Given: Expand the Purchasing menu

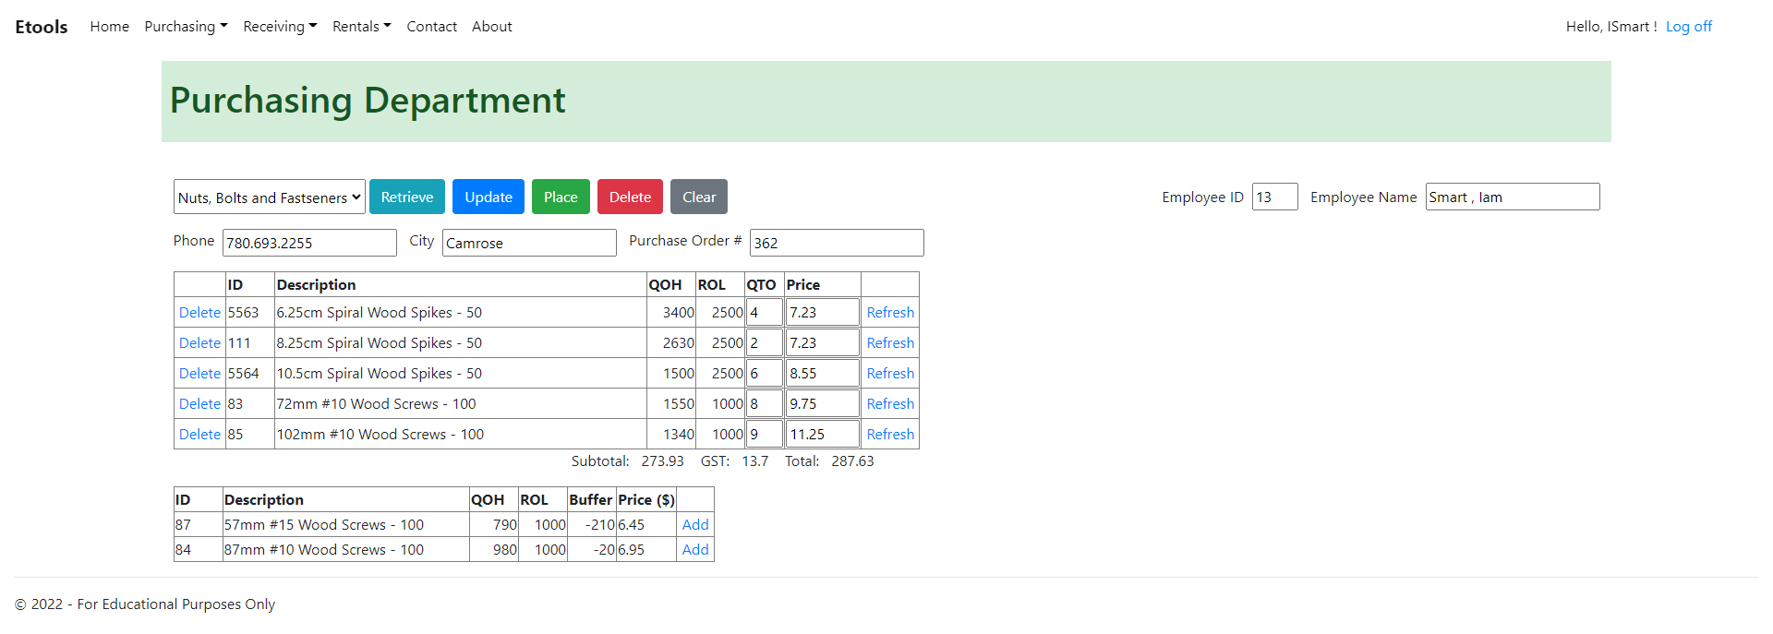Looking at the screenshot, I should (186, 27).
